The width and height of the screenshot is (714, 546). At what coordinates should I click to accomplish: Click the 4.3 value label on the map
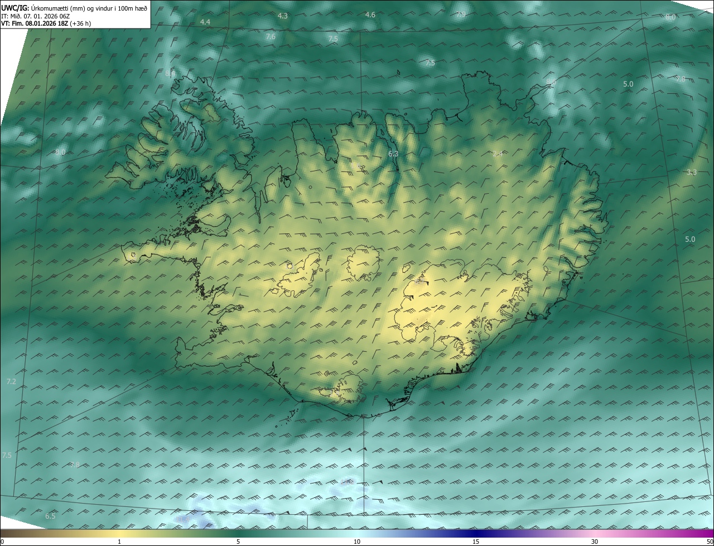click(283, 16)
